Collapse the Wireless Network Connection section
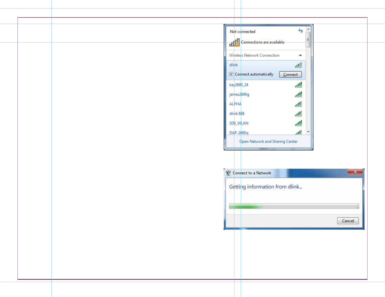The height and width of the screenshot is (297, 385). [300, 55]
